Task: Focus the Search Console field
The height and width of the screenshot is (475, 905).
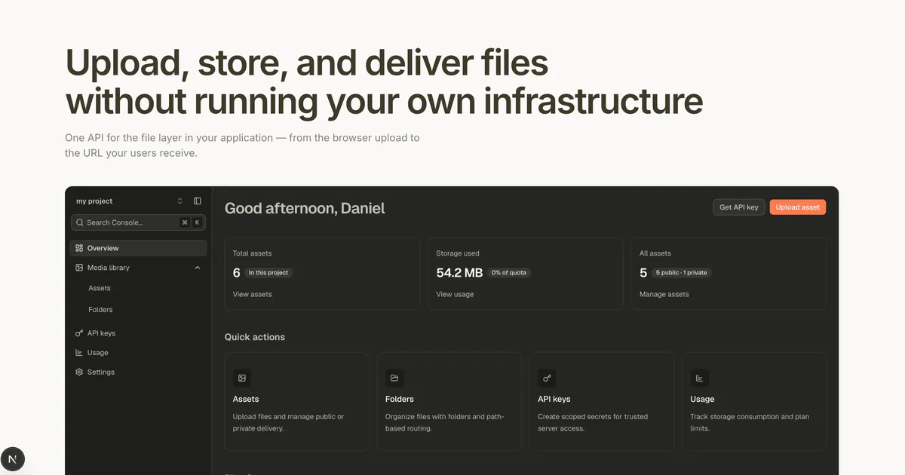Action: click(x=138, y=222)
